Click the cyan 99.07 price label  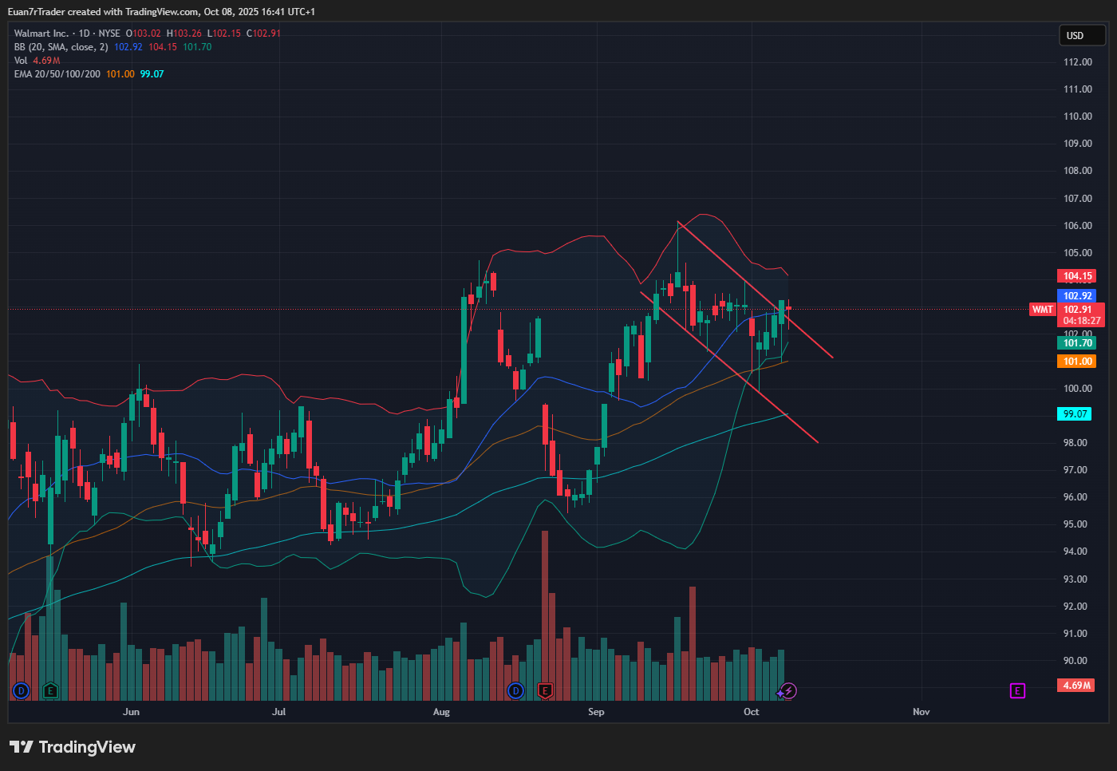tap(1075, 414)
